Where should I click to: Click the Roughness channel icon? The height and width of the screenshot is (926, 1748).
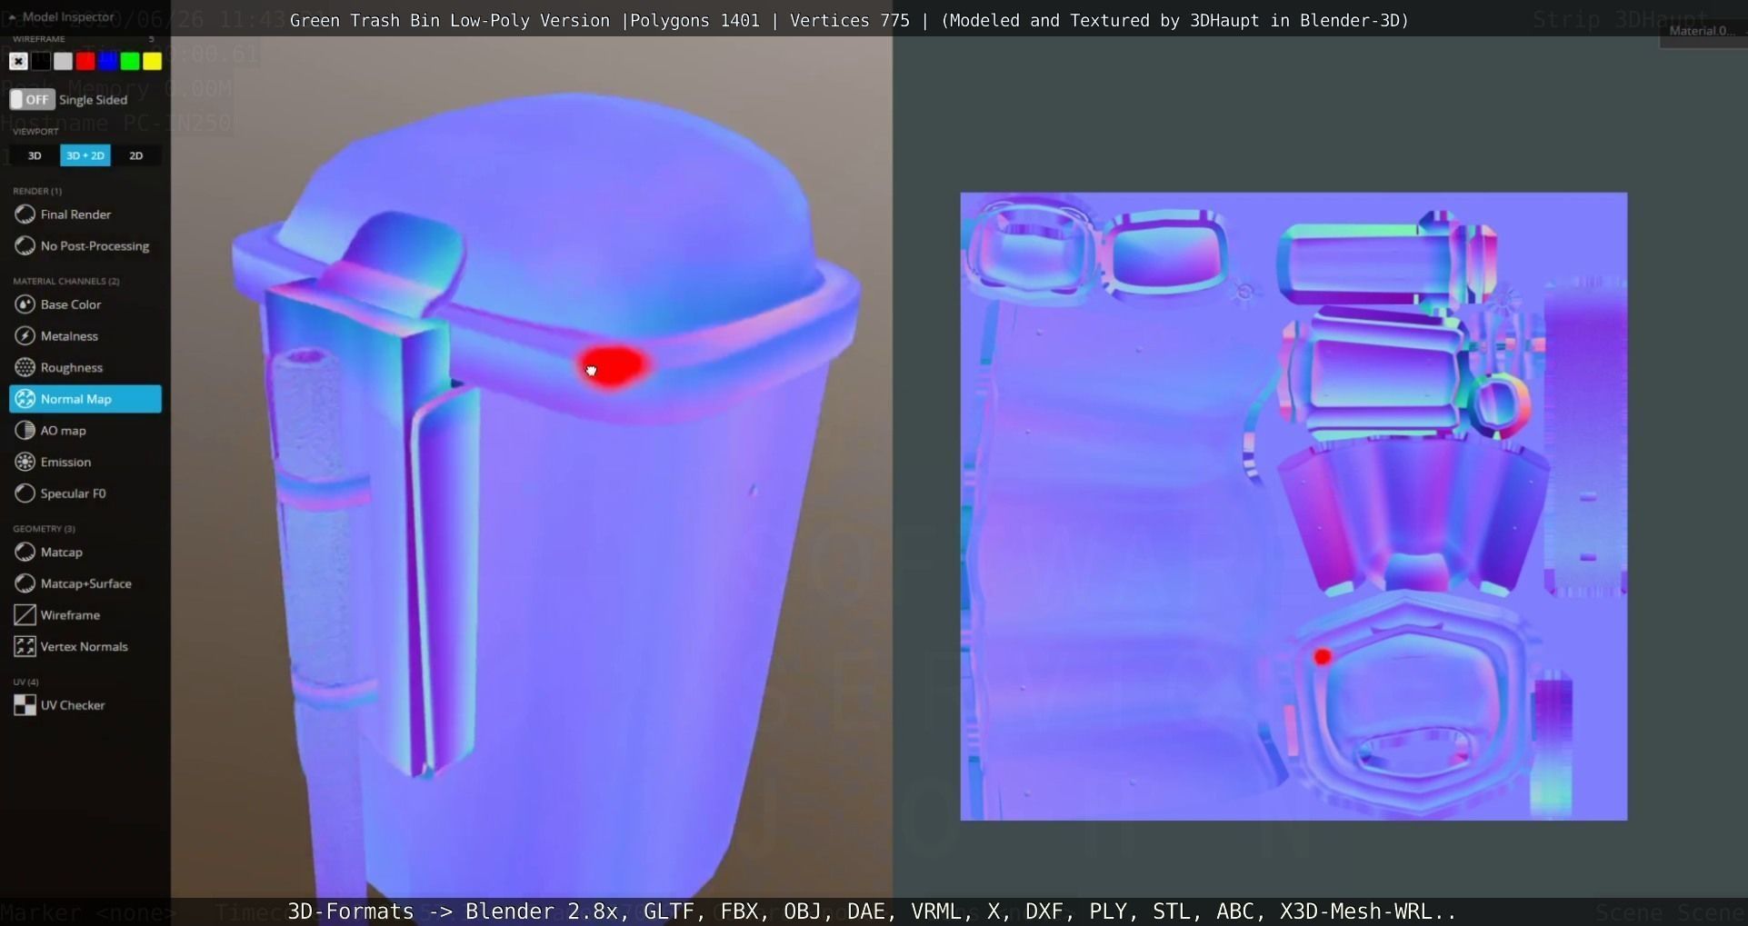pyautogui.click(x=25, y=367)
